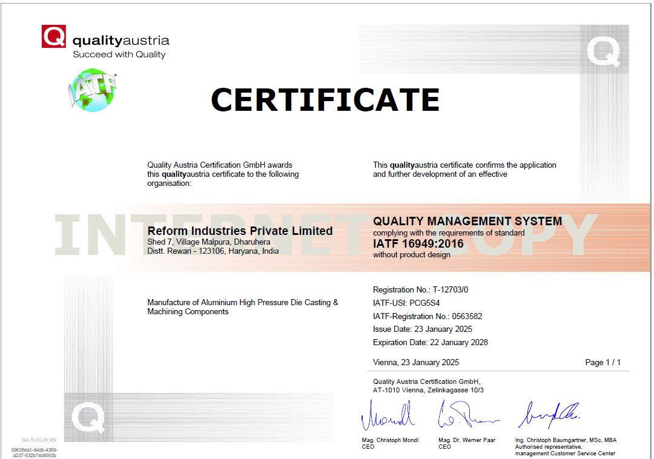Click the large CERTIFICATE heading
Image resolution: width=654 pixels, height=459 pixels.
325,100
